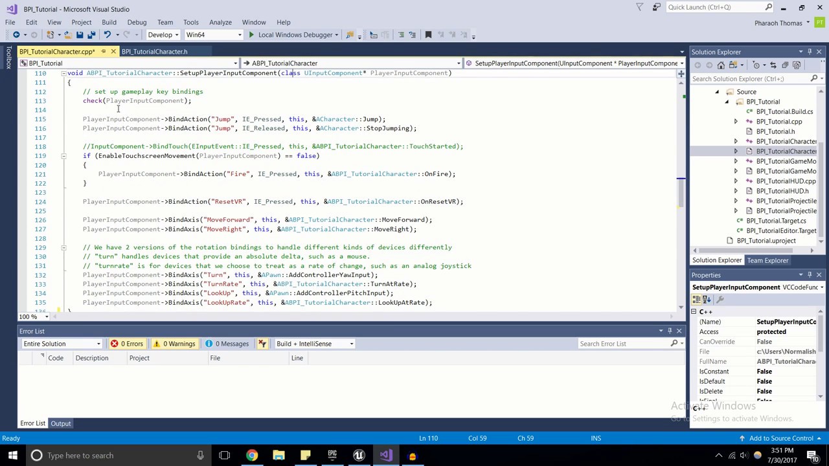829x466 pixels.
Task: Click the notifications filter funnel in title bar
Action: 640,7
